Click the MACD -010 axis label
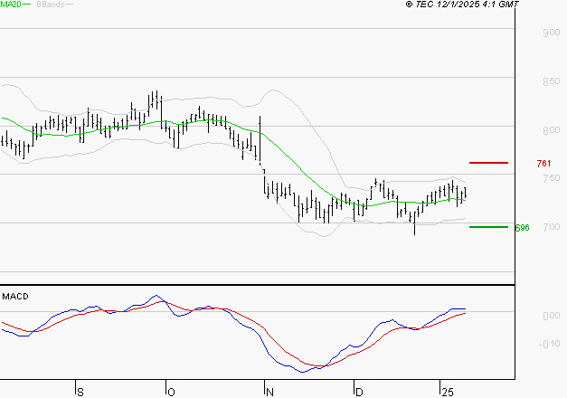 coord(549,344)
